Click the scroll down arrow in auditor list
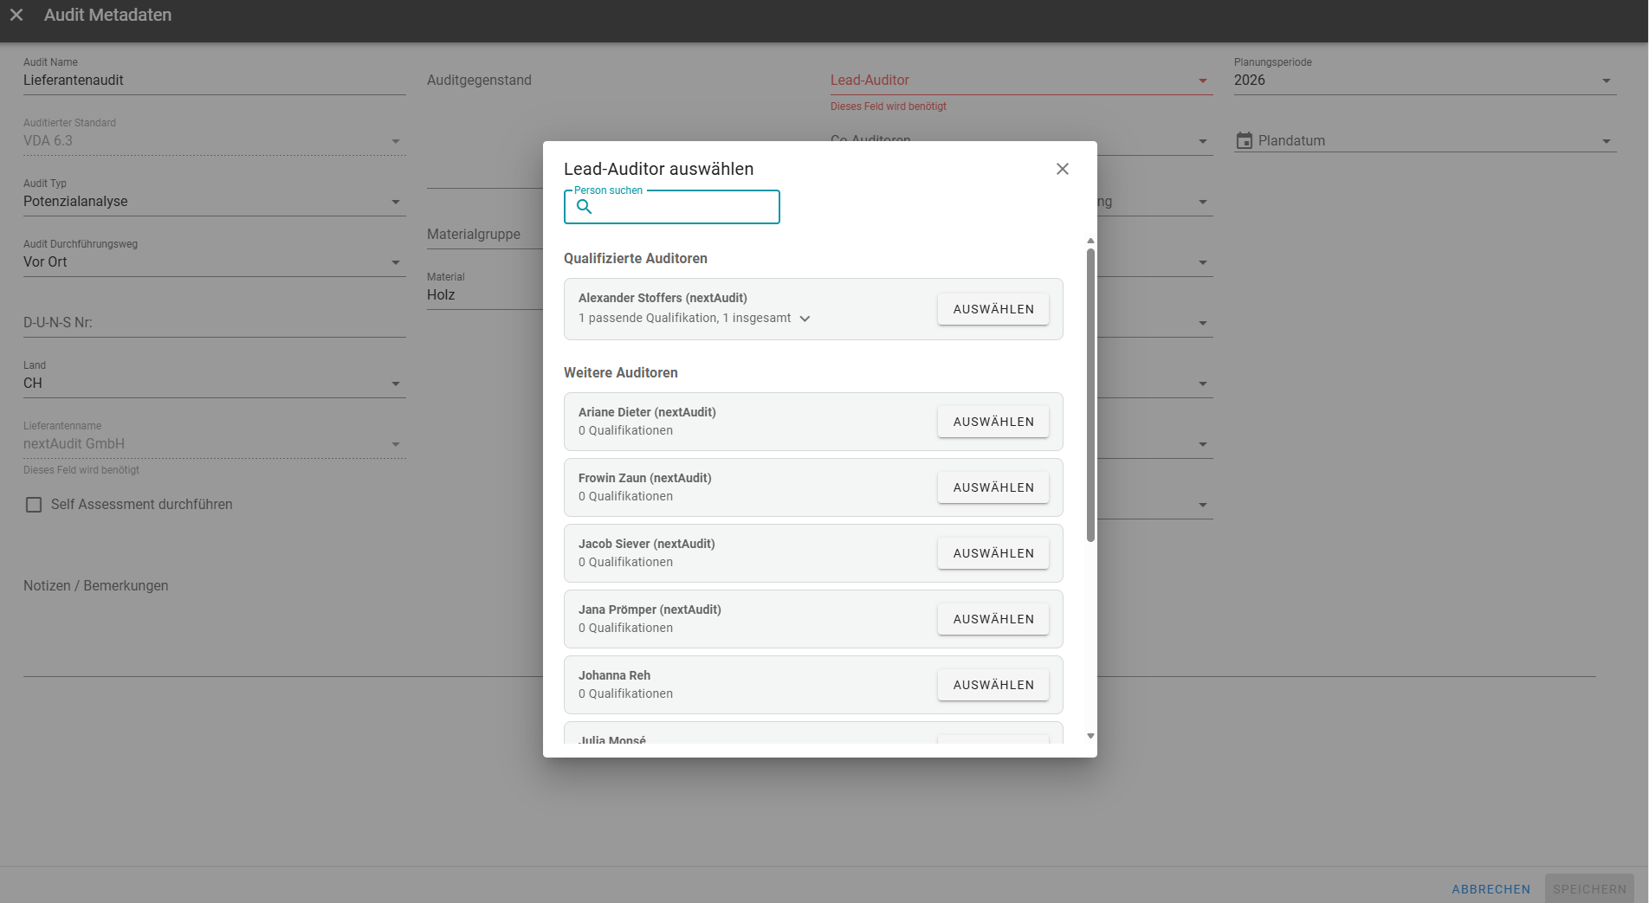1649x903 pixels. click(x=1090, y=736)
